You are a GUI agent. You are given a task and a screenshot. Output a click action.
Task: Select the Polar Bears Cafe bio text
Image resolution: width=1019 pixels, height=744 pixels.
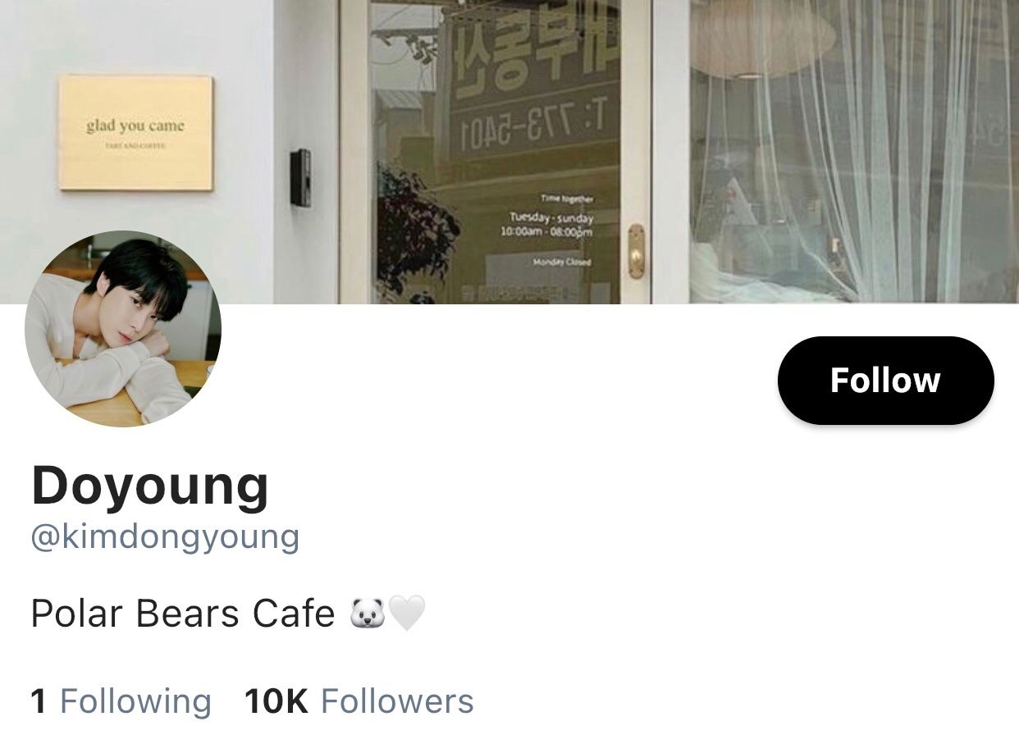183,614
